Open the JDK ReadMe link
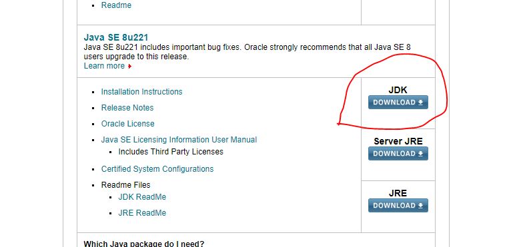The height and width of the screenshot is (247, 529). pos(142,197)
